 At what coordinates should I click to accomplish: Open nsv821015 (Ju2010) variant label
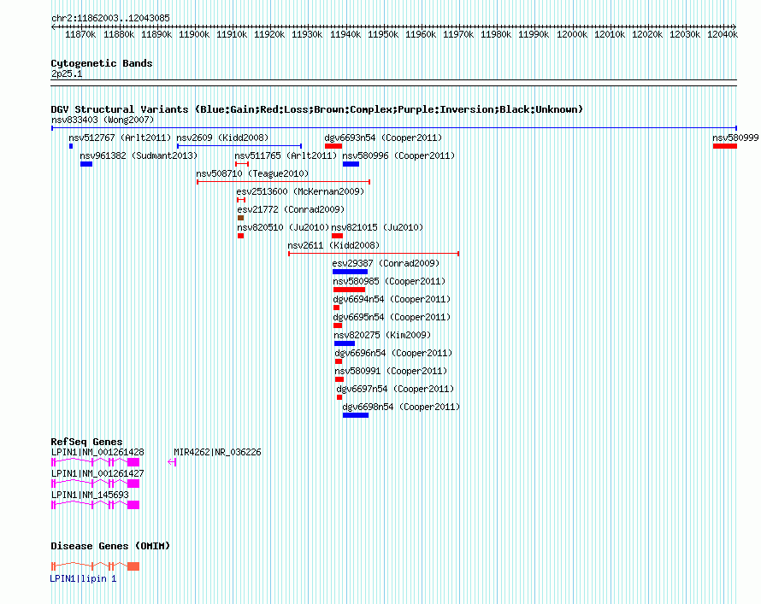[x=377, y=227]
